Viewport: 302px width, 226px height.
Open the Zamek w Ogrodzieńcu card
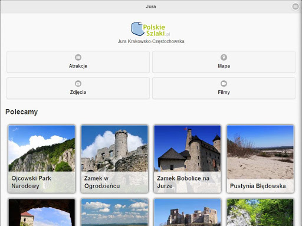[x=114, y=159]
